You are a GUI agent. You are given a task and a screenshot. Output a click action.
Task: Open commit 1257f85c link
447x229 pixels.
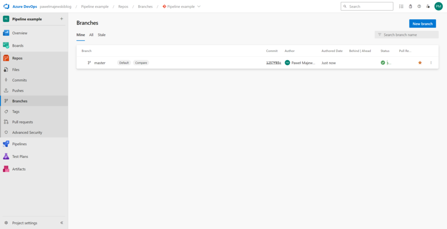(x=274, y=63)
